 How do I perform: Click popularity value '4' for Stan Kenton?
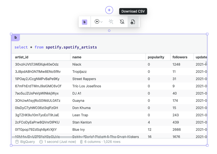coord(149,122)
